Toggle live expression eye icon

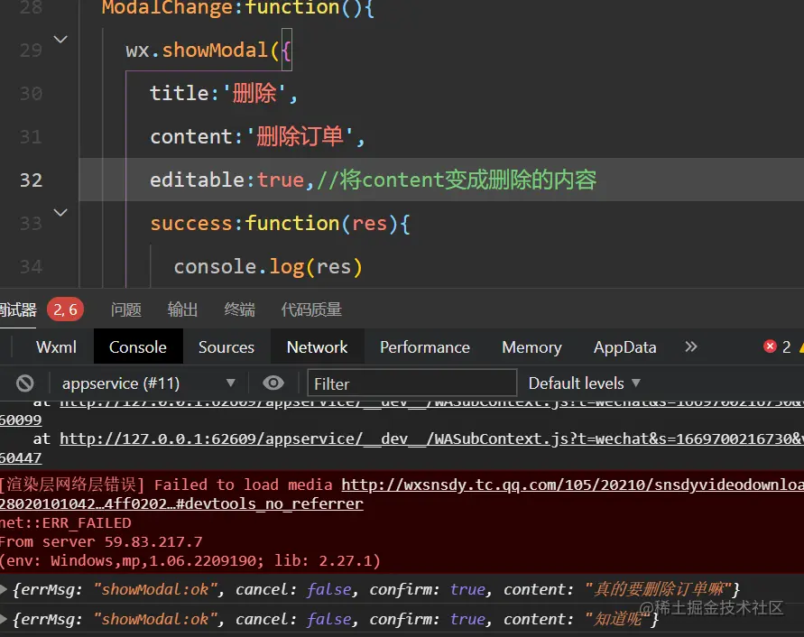click(x=273, y=383)
